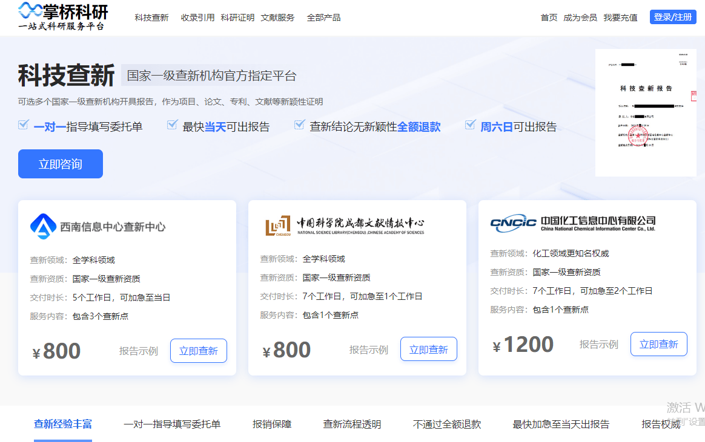Screen dimensions: 705x442
Task: Click the 登录/注册 button
Action: pos(673,17)
